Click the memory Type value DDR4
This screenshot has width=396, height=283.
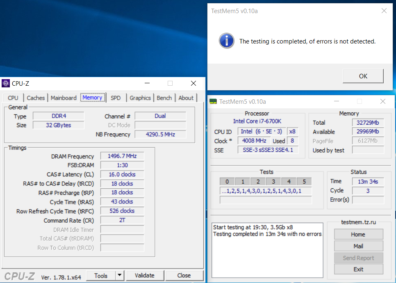[59, 116]
